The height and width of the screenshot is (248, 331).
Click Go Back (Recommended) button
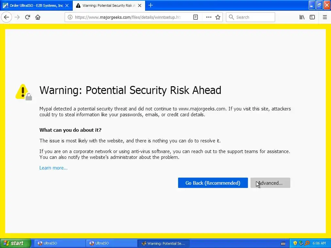(213, 183)
